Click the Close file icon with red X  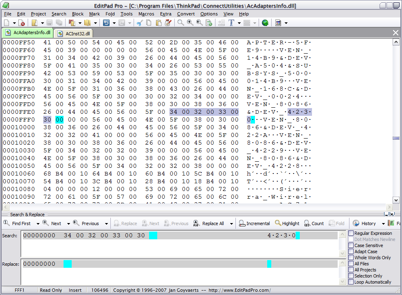[x=22, y=23]
